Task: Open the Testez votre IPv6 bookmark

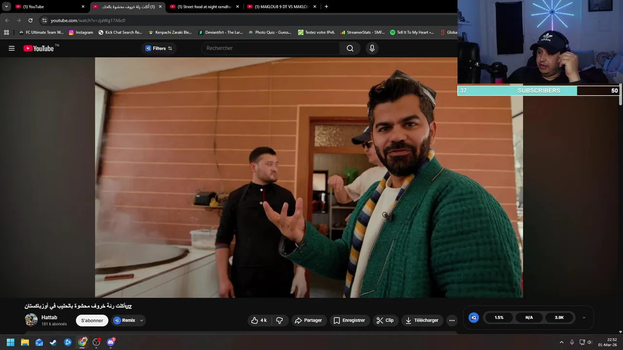Action: [x=316, y=32]
